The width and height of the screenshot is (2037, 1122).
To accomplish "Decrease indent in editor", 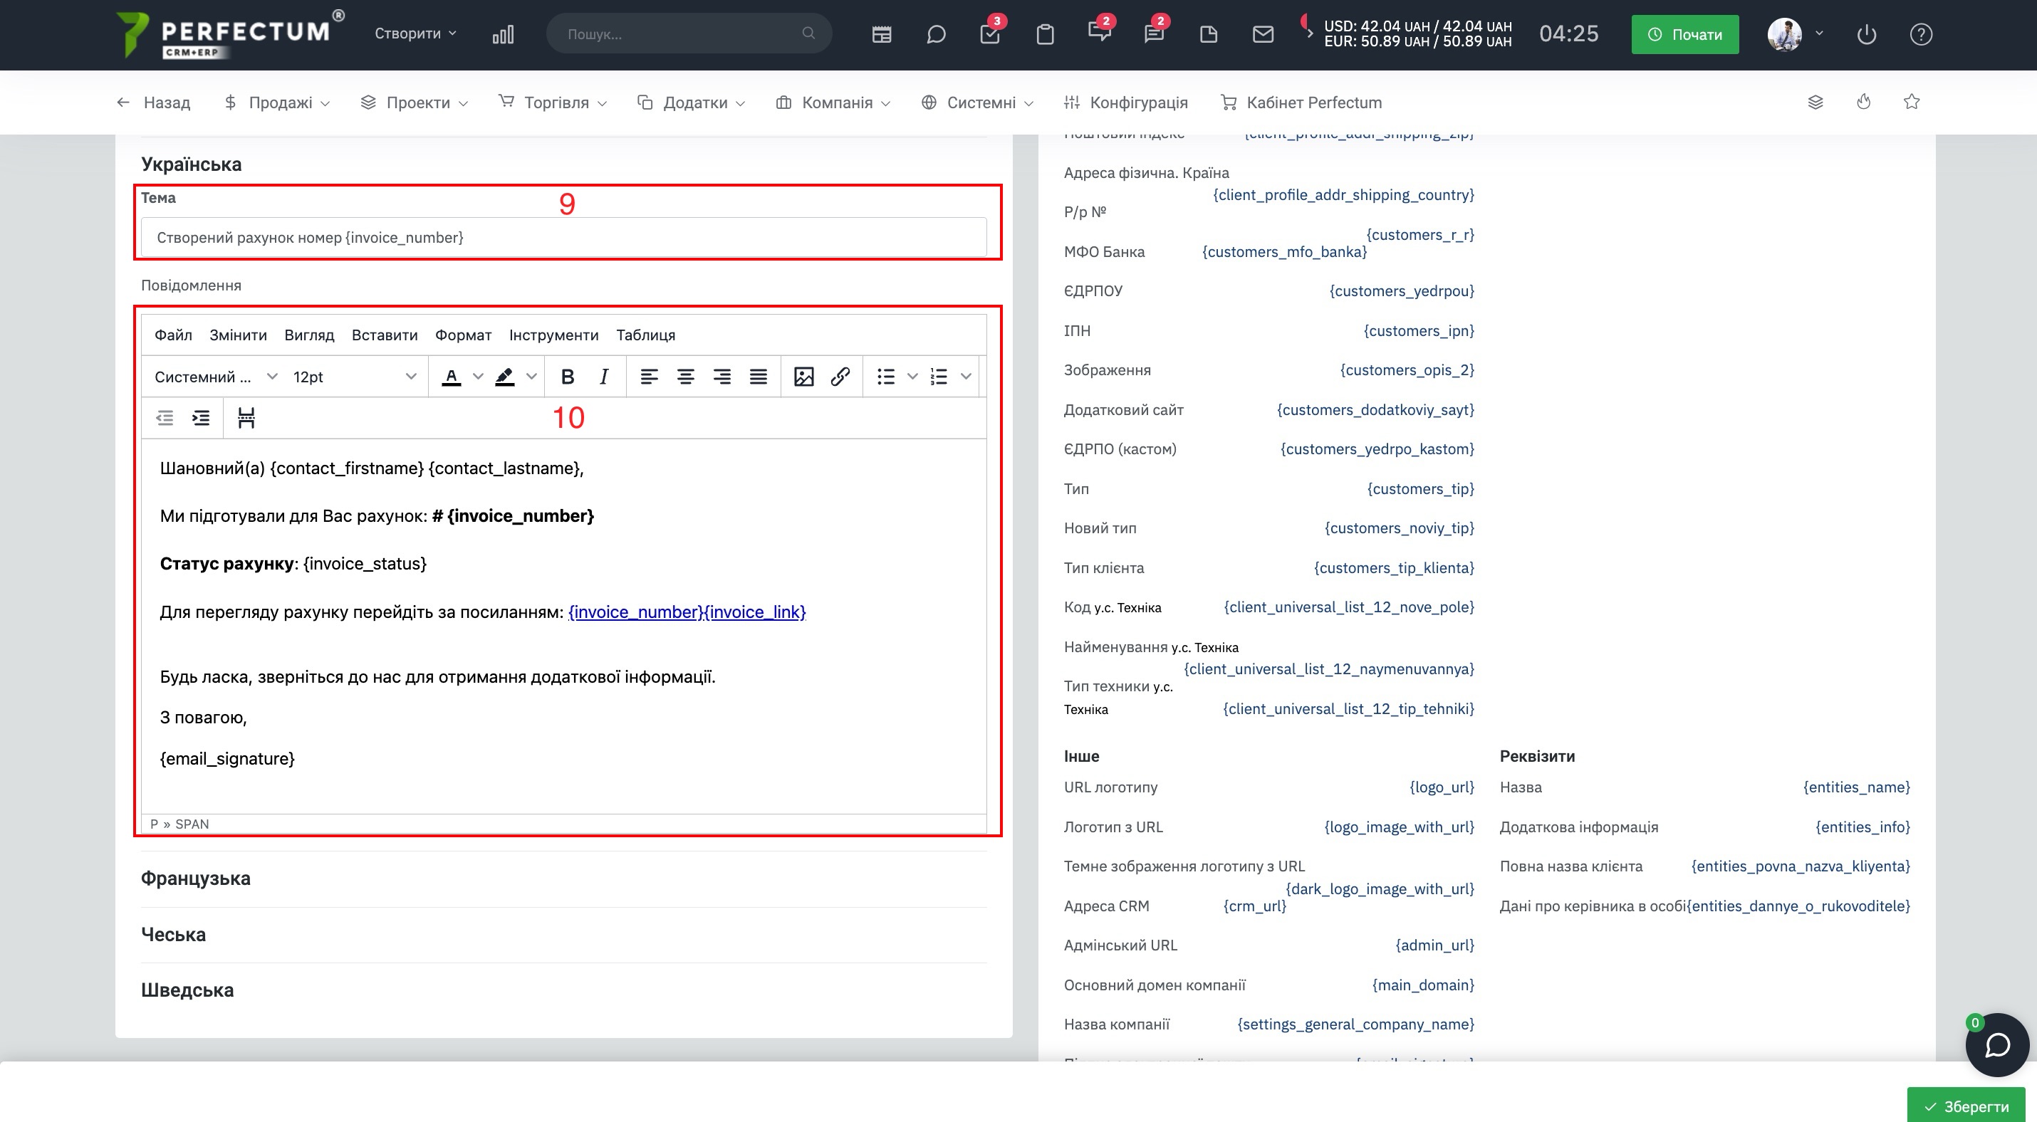I will [x=165, y=418].
